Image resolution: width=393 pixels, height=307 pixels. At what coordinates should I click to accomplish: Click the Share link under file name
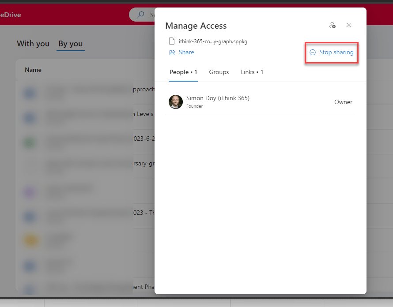(x=181, y=52)
